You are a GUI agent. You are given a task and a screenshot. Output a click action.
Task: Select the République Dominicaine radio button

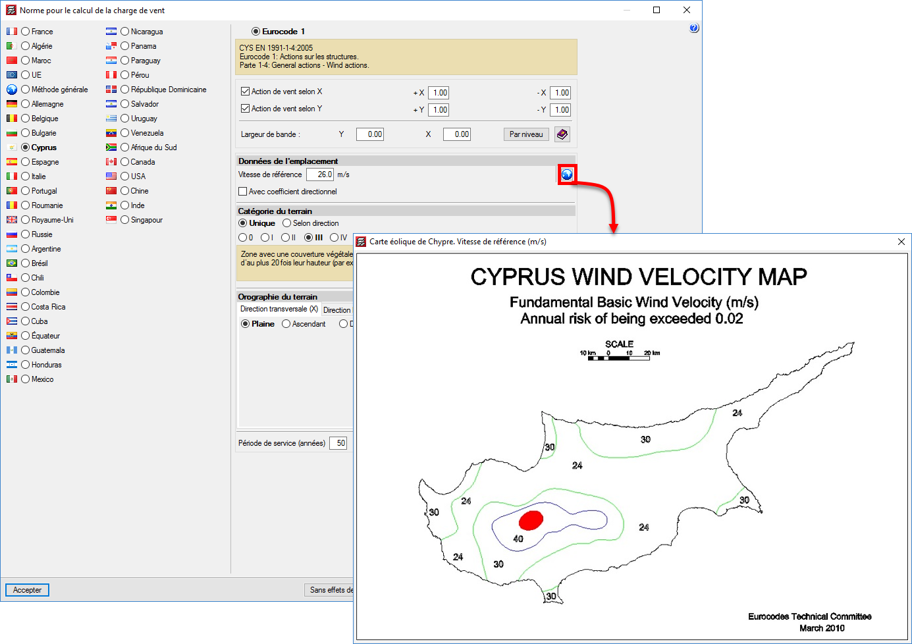[x=124, y=90]
